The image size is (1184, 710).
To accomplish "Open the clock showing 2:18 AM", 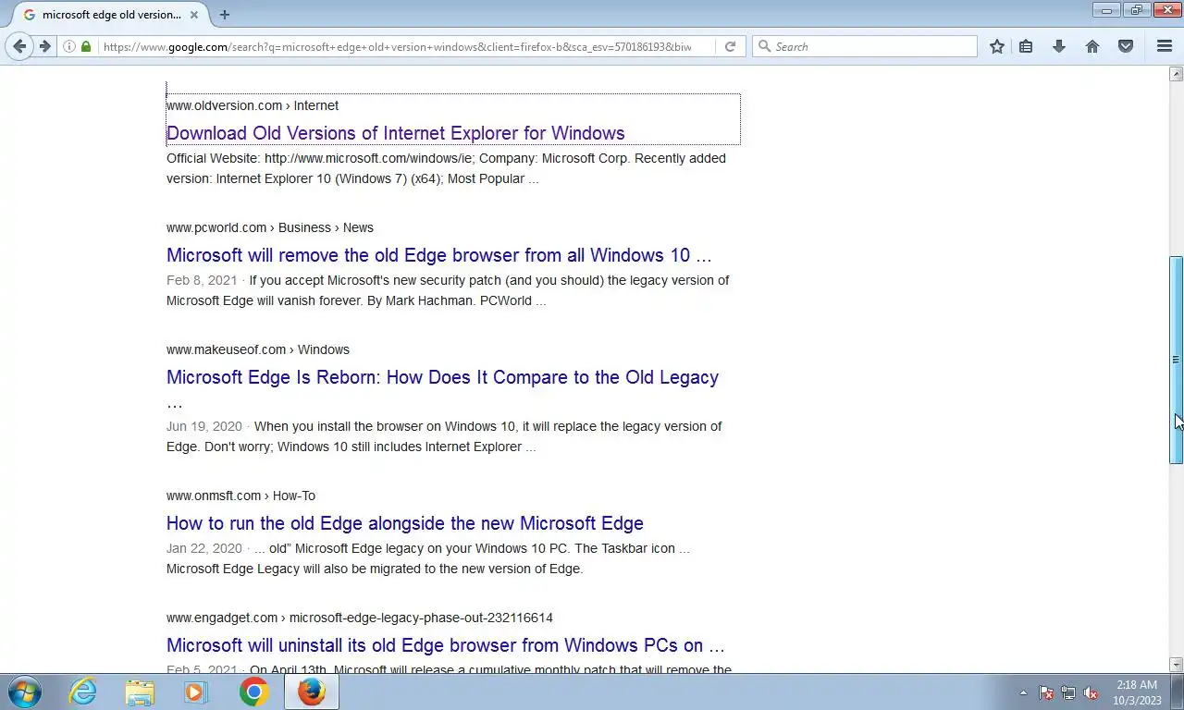I will (x=1136, y=692).
